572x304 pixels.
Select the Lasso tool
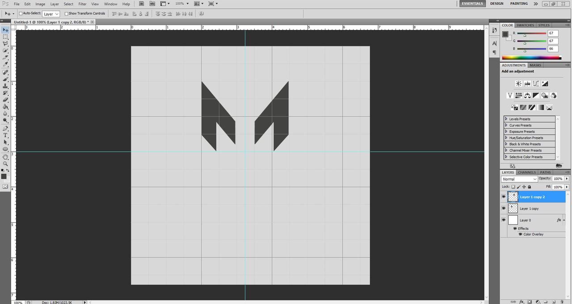5,44
